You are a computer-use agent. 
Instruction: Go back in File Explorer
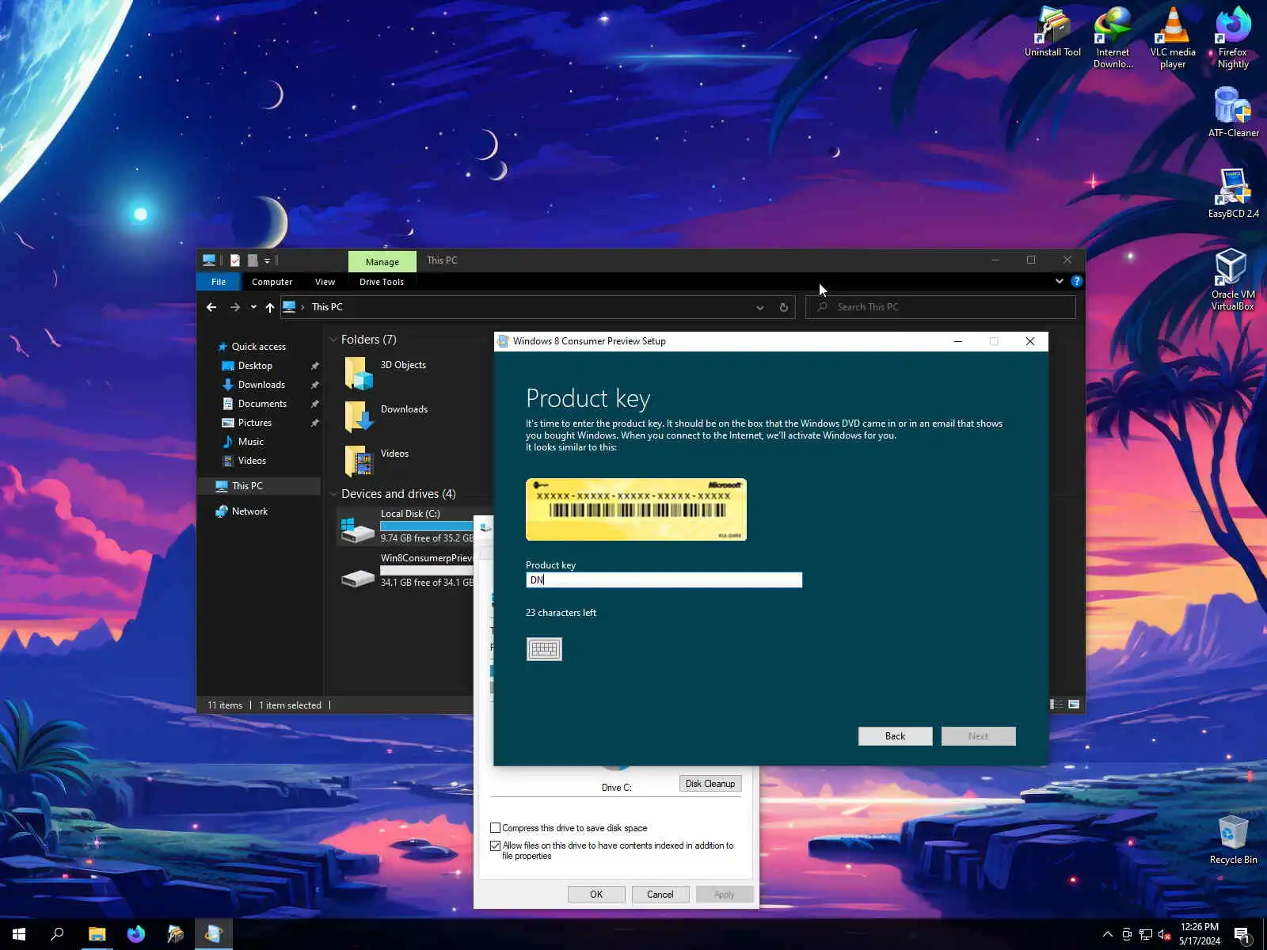[x=211, y=307]
